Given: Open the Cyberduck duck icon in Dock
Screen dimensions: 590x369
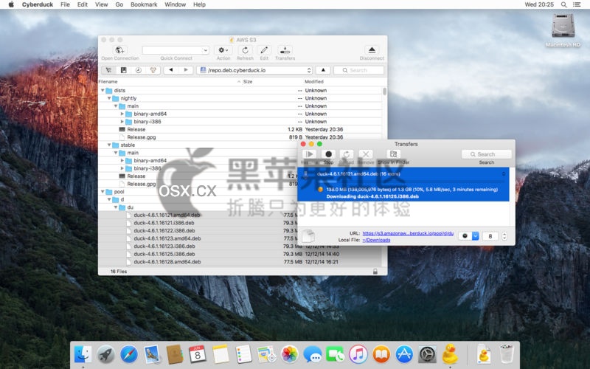Looking at the screenshot, I should point(450,354).
